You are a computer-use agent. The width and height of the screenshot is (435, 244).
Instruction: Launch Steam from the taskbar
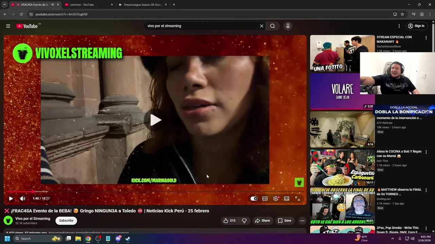(128, 239)
